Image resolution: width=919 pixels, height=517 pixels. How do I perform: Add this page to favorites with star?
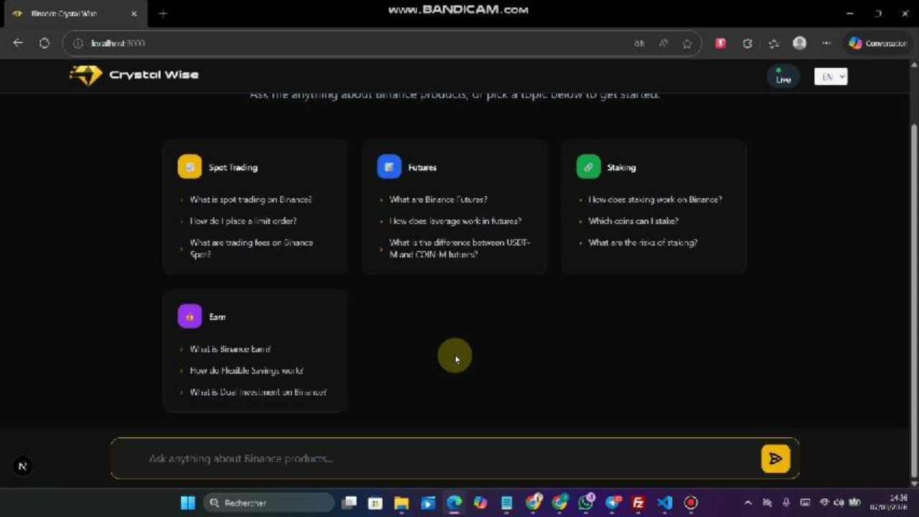tap(687, 44)
